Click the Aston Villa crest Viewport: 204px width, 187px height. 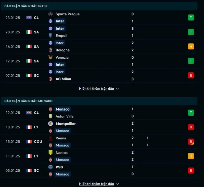[x=50, y=116]
